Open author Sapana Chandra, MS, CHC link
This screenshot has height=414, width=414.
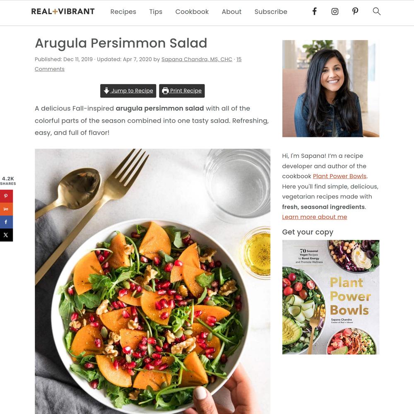pyautogui.click(x=197, y=59)
